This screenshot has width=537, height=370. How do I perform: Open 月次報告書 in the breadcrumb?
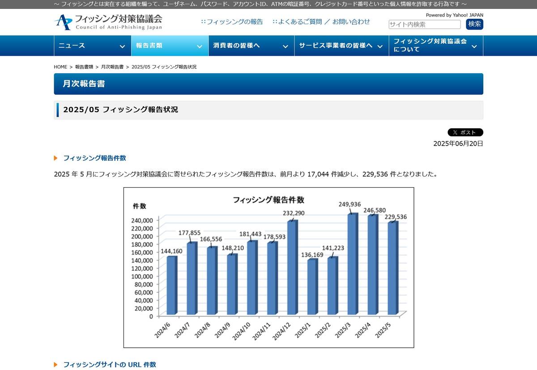coord(112,67)
